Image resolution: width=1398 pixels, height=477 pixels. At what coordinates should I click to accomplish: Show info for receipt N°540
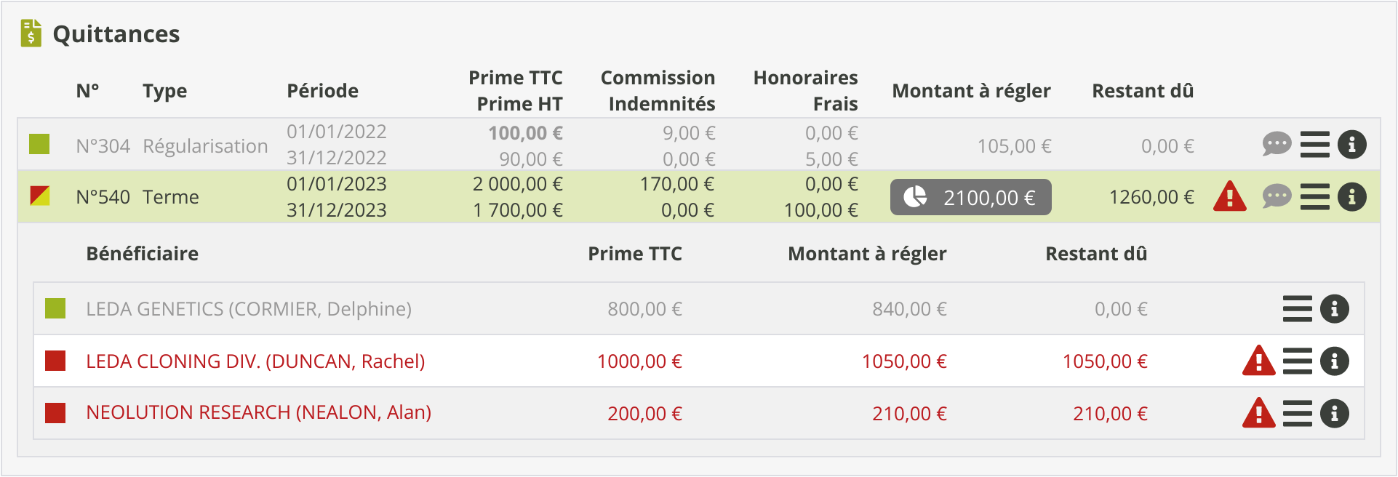pyautogui.click(x=1351, y=196)
